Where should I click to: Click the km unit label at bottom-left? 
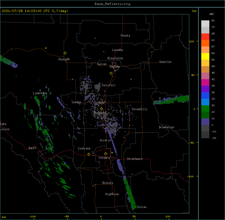click(4, 217)
